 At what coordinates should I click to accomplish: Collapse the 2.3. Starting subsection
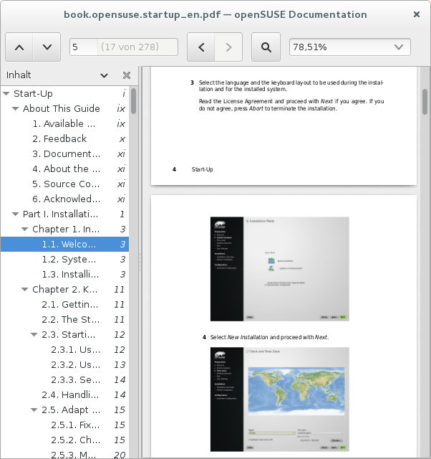pos(34,335)
